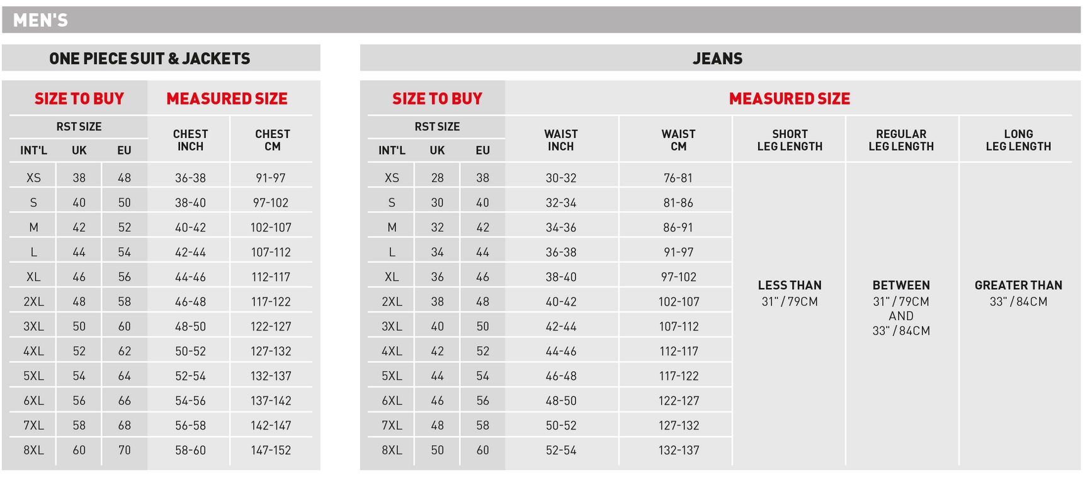1090x477 pixels.
Task: Click Size To Buy heading in jackets table
Action: (x=79, y=98)
